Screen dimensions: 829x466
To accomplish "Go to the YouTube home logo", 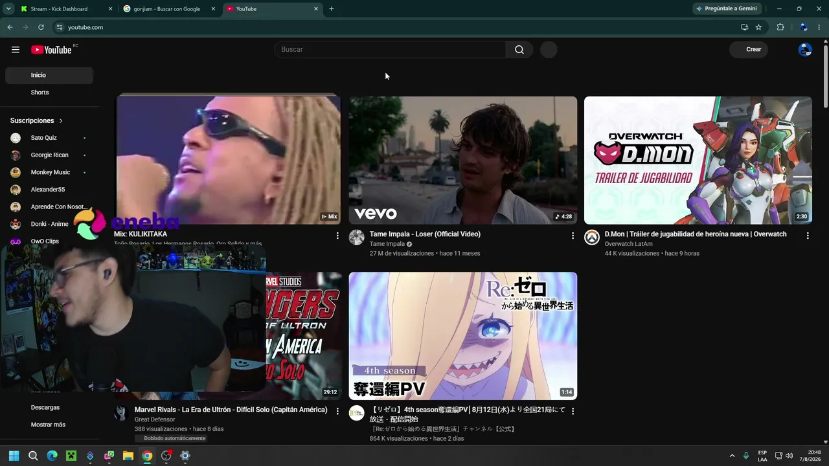I will point(51,50).
